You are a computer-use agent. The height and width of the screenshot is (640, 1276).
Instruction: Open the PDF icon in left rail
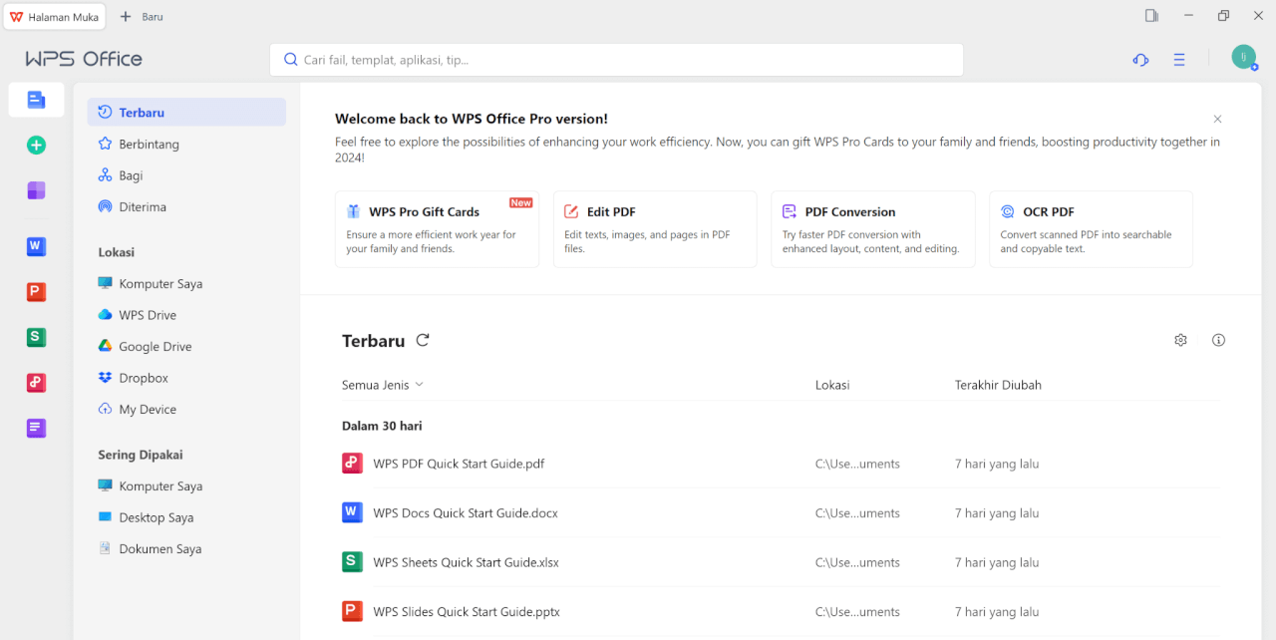click(x=36, y=383)
